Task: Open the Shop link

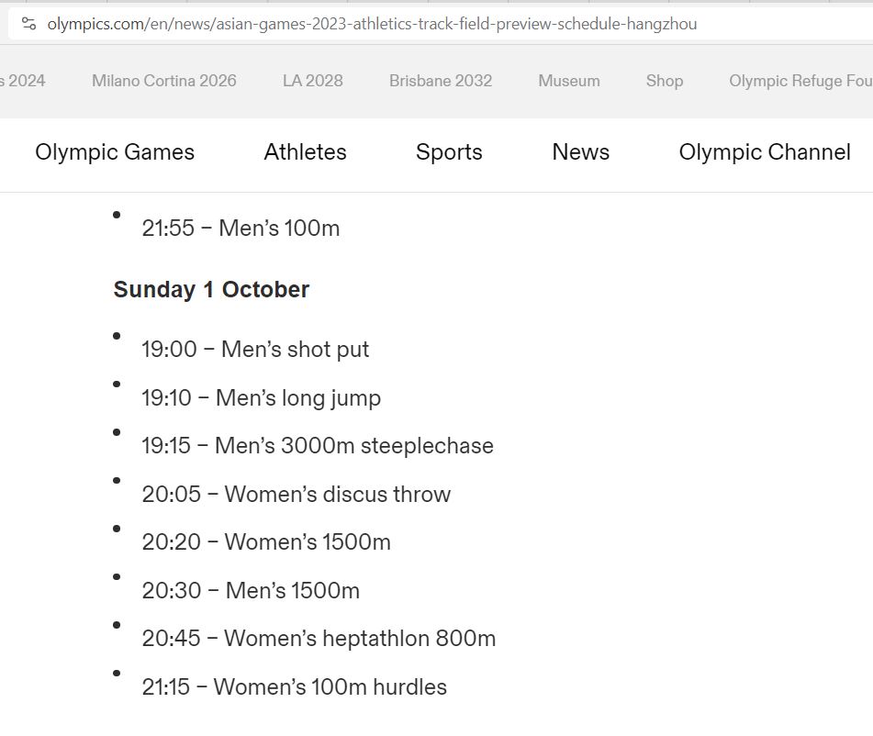Action: [665, 81]
